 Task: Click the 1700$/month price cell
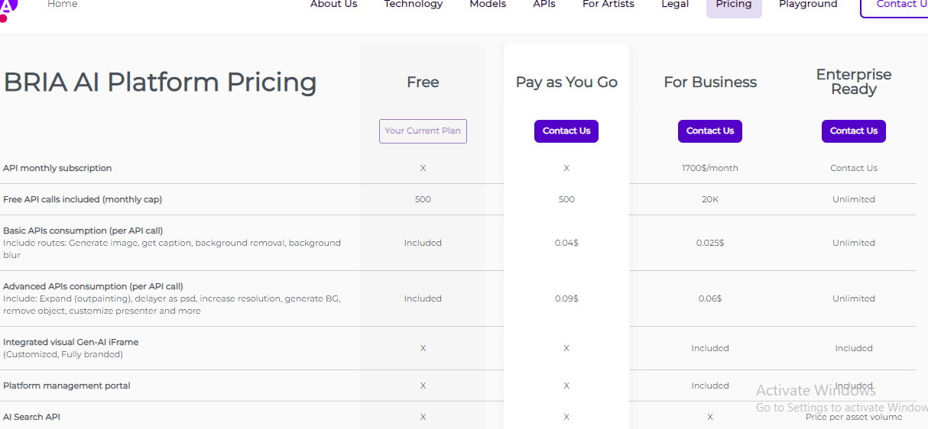710,168
